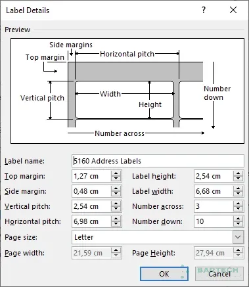The image size is (249, 287).
Task: Decrease Vertical pitch with down arrow
Action: (116, 209)
